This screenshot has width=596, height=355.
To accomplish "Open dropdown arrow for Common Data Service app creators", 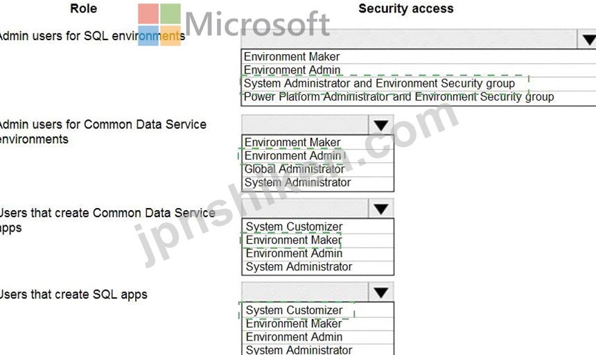I will (381, 209).
